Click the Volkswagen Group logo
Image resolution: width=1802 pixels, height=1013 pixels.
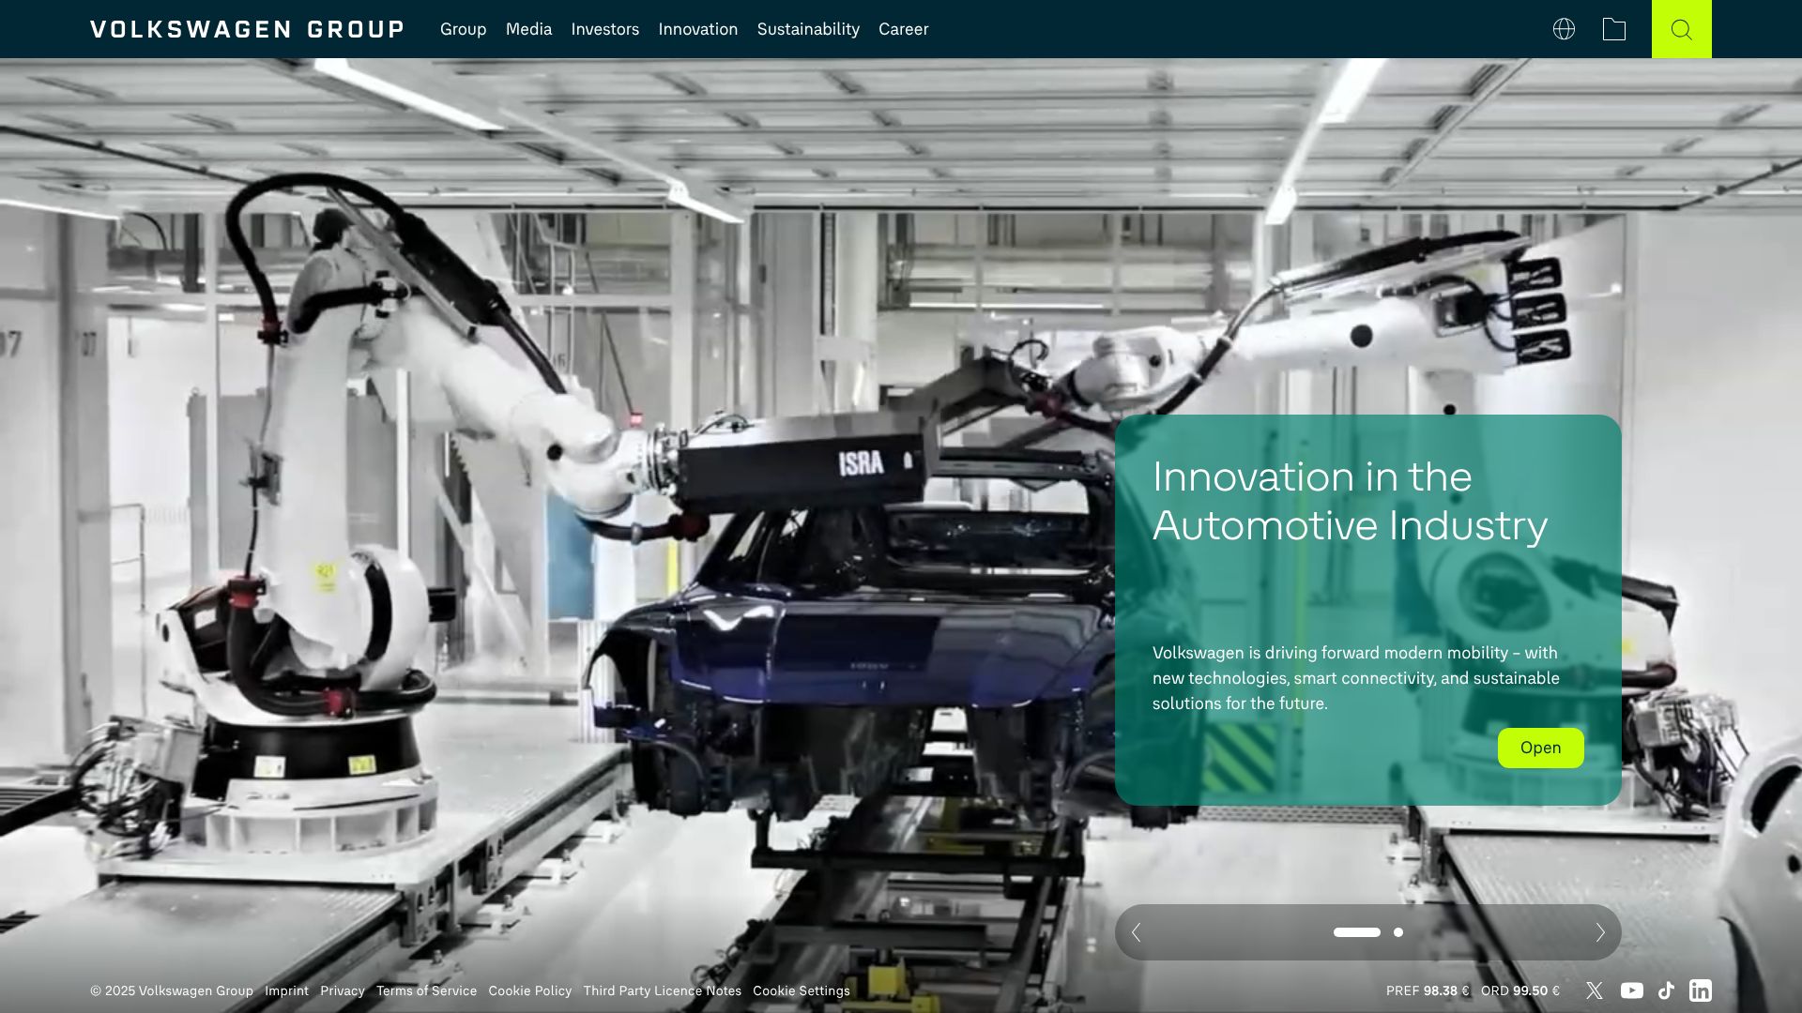(x=247, y=29)
